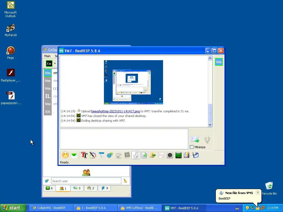283x212 pixels.
Task: Switch to VM5 (offline) taskbar button
Action: pos(139,208)
